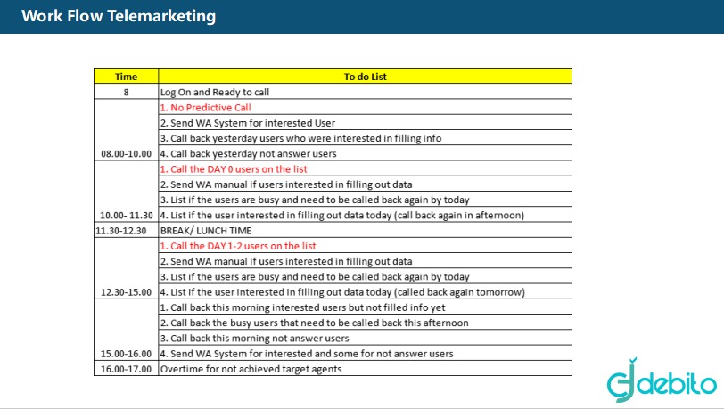Select the '10.00- 11.30' time cell

click(x=126, y=192)
